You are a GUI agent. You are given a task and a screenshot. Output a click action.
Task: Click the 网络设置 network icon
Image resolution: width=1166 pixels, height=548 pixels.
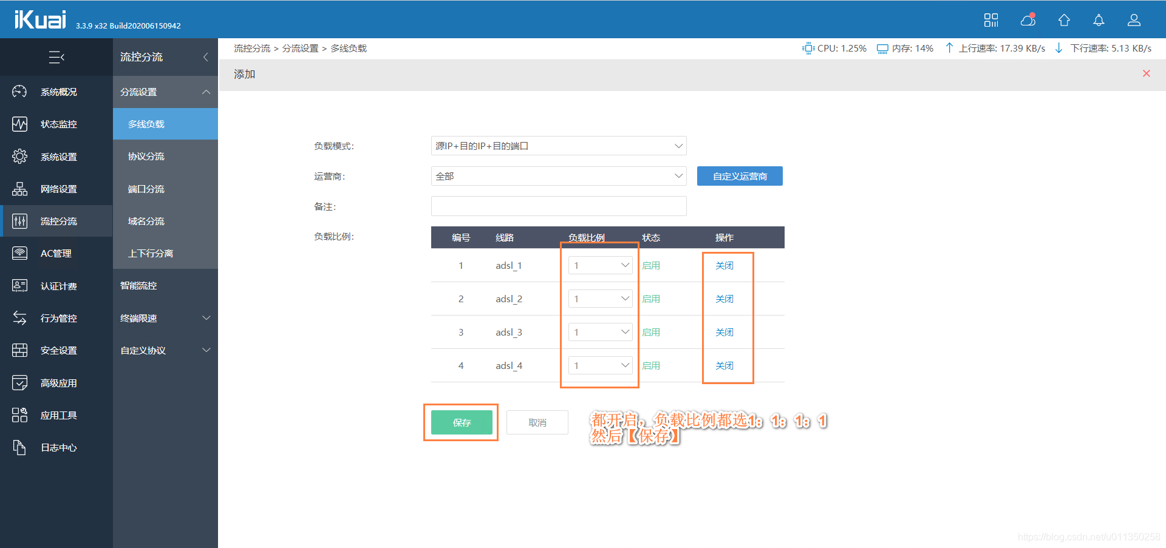[19, 189]
